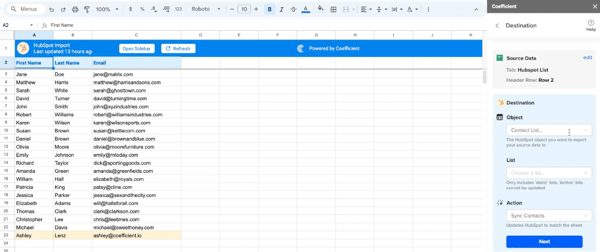Click the font size input field

coord(244,9)
